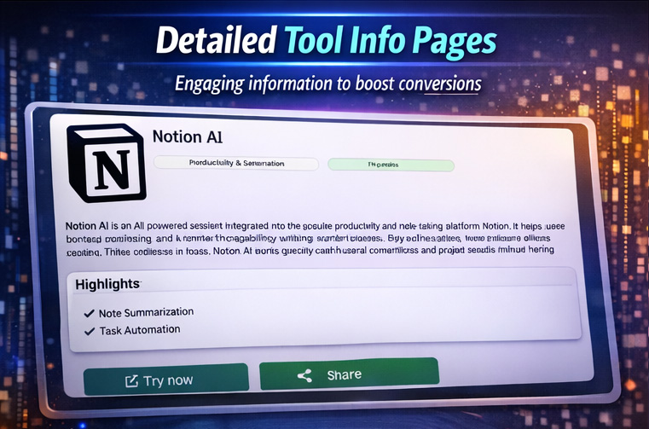Image resolution: width=649 pixels, height=429 pixels.
Task: Select the Productivity & Automation category pill
Action: click(x=236, y=163)
